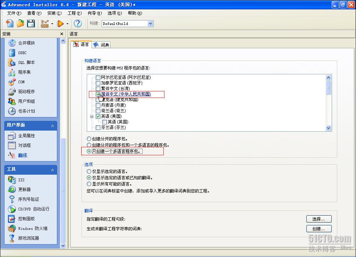Open the CD/DVD 自动运行 icon
The height and width of the screenshot is (257, 356).
(x=12, y=209)
